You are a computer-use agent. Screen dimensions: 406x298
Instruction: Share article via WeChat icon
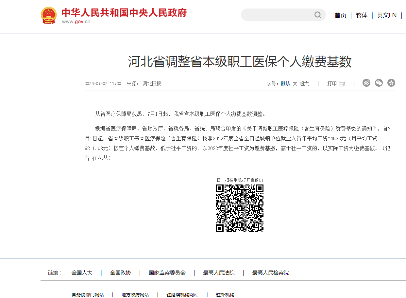pos(379,83)
